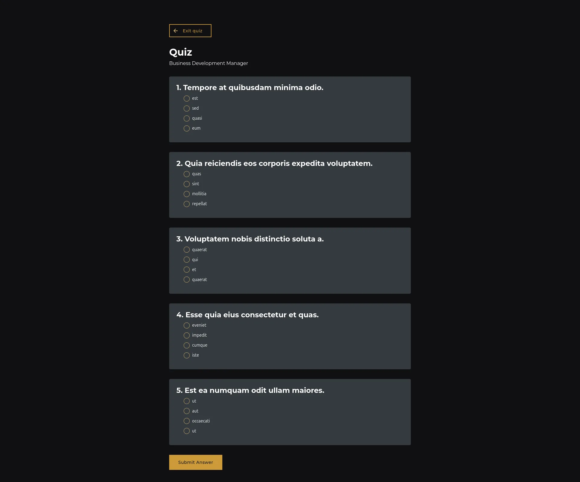Select the 'iste' radio button

[187, 355]
